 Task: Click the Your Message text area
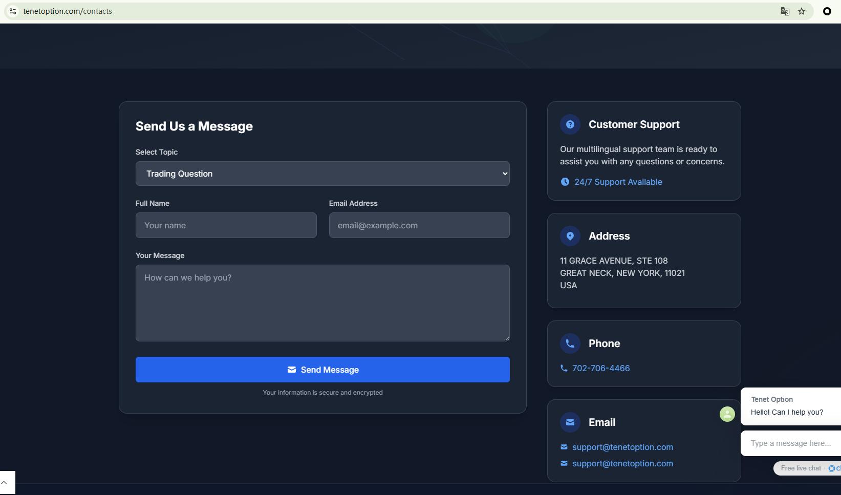point(322,303)
